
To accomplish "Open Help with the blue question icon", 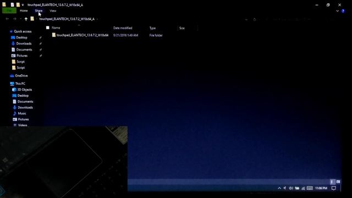I will (343, 11).
